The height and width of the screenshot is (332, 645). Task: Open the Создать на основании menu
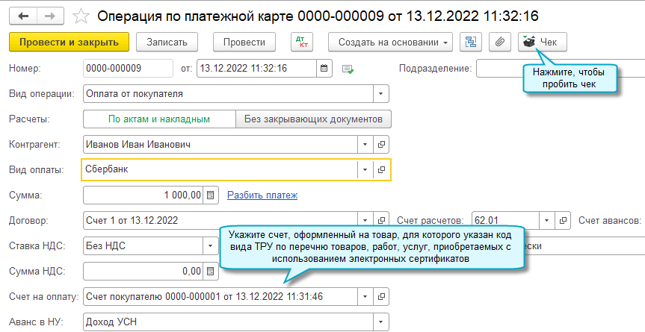tap(390, 42)
